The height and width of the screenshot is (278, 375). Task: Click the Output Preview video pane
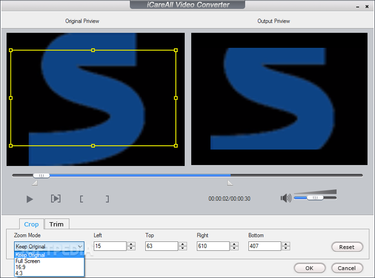pyautogui.click(x=279, y=99)
